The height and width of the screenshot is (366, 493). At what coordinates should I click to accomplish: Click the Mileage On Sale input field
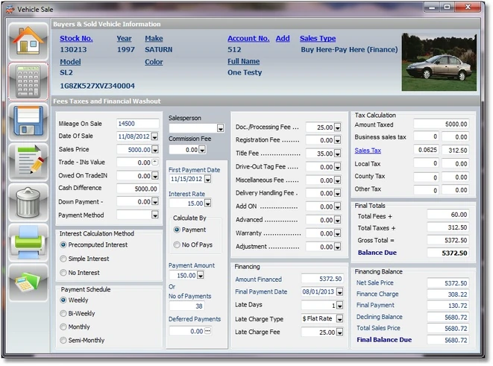[x=137, y=124]
